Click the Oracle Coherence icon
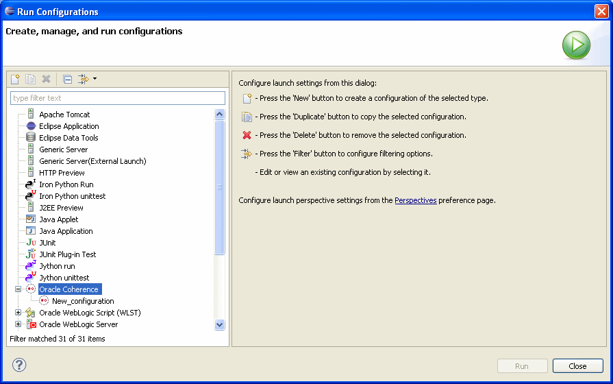The image size is (613, 384). pyautogui.click(x=31, y=289)
